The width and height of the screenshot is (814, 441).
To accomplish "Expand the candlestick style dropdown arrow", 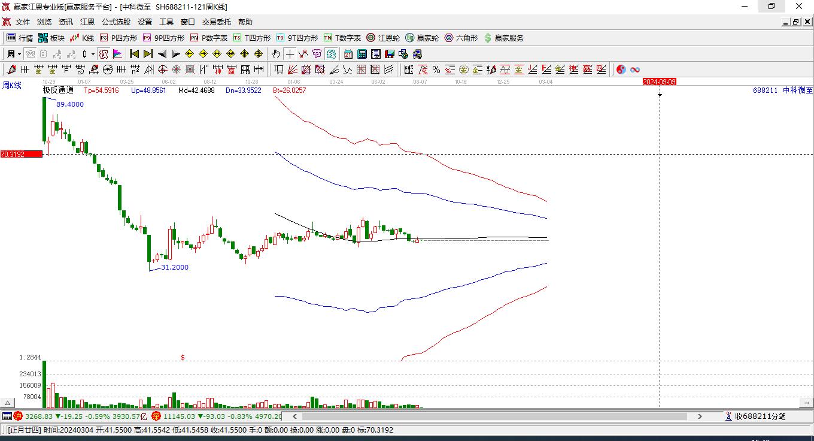I will pyautogui.click(x=93, y=54).
